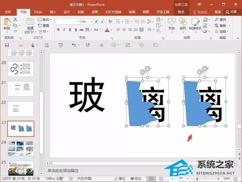Open the Arrange icon in drawing group
242x182 pixels.
click(182, 24)
